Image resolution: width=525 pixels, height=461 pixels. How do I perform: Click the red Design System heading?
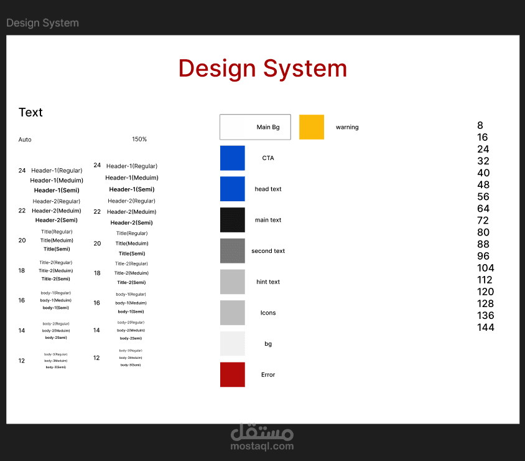263,69
